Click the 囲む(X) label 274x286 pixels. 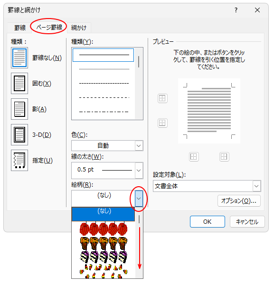[x=42, y=84]
